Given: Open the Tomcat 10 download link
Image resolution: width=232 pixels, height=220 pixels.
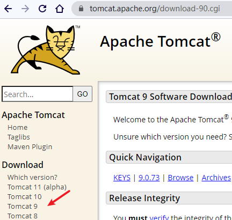Looking at the screenshot, I should tap(25, 197).
